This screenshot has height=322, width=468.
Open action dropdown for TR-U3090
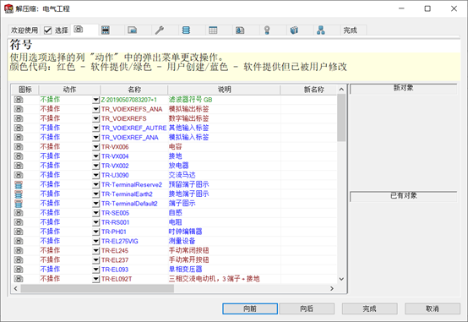95,175
